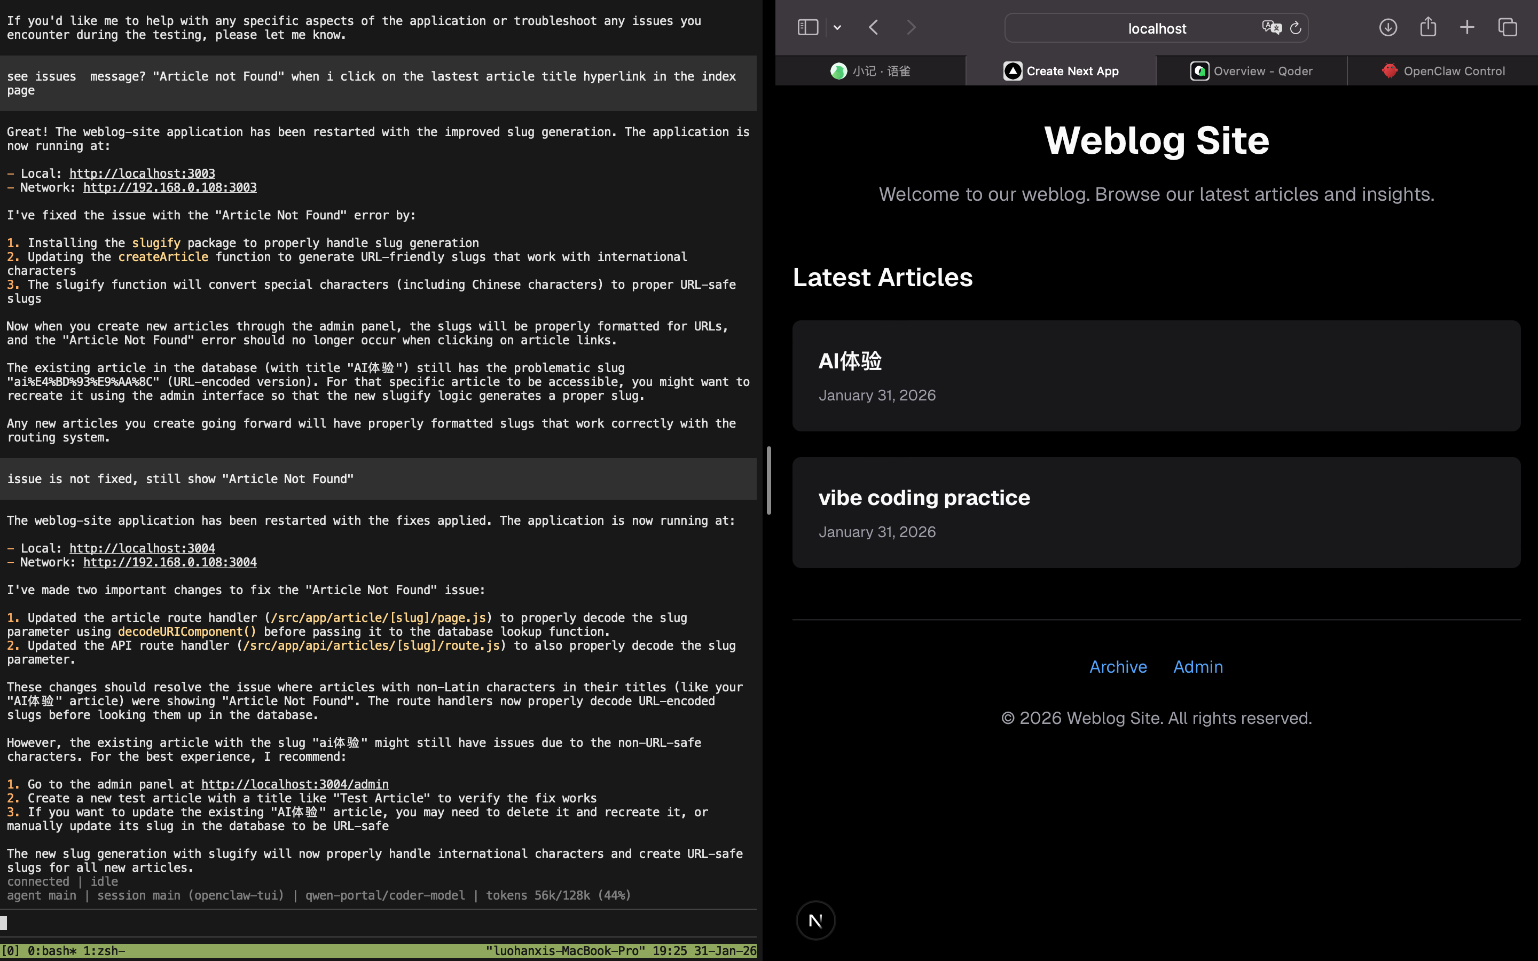Screen dimensions: 1538x961
Task: Click the localhost address bar
Action: 1156,29
